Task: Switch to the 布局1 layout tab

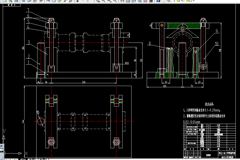Action: click(x=32, y=159)
